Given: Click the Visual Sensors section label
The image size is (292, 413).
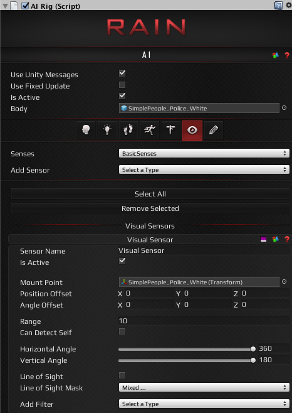Looking at the screenshot, I should tap(150, 226).
